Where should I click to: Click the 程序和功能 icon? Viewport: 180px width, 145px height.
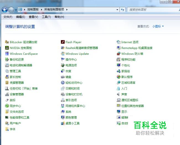click(119, 59)
